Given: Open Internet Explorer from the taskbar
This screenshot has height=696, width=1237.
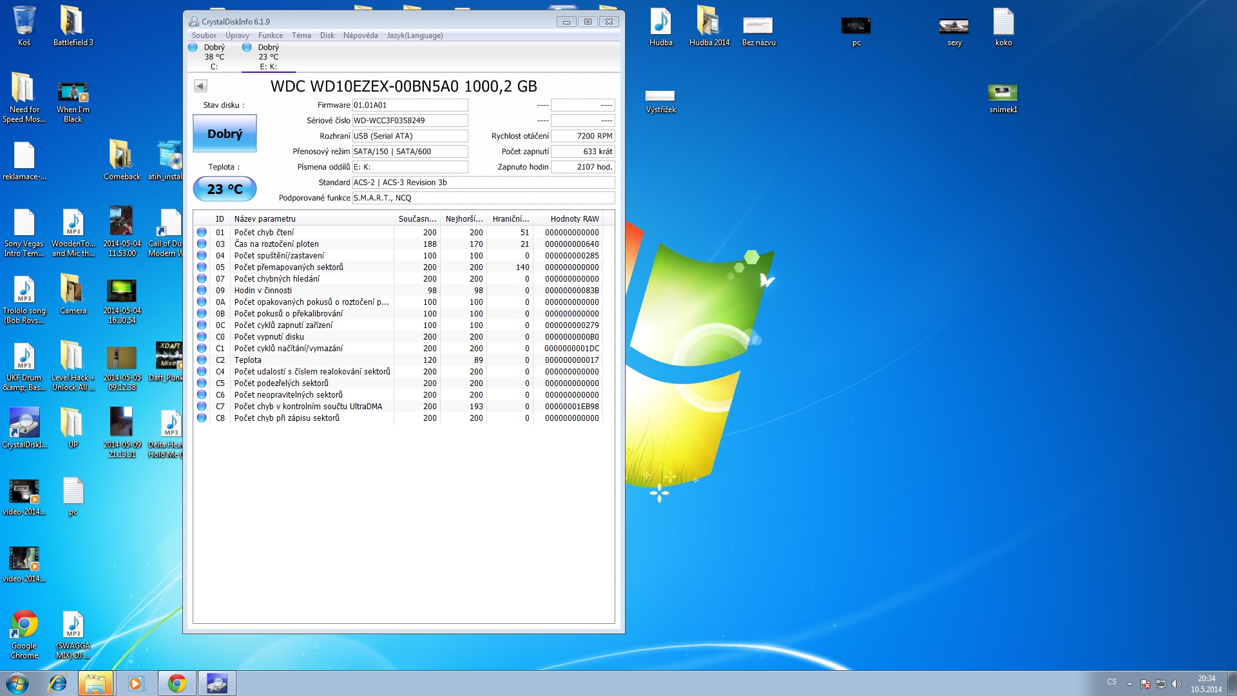Looking at the screenshot, I should 57,683.
